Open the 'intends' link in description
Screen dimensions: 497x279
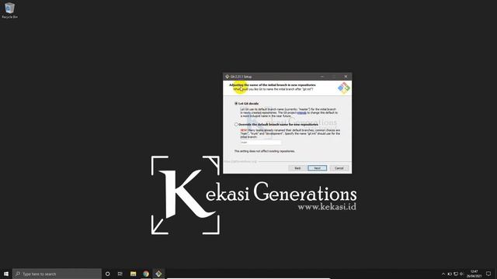click(x=302, y=112)
